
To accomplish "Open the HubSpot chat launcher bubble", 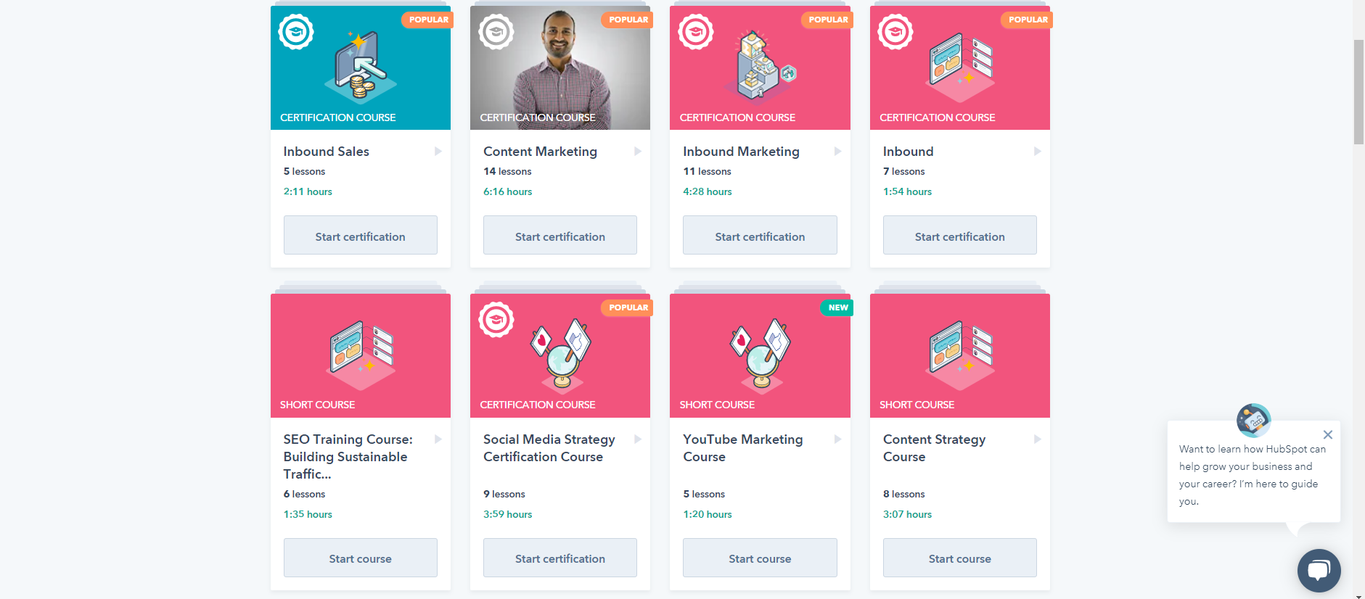I will point(1319,570).
